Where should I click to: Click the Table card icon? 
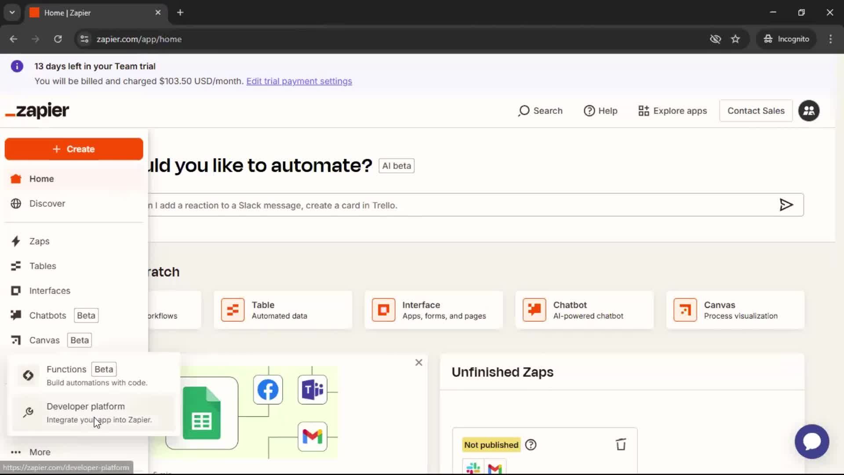click(233, 310)
